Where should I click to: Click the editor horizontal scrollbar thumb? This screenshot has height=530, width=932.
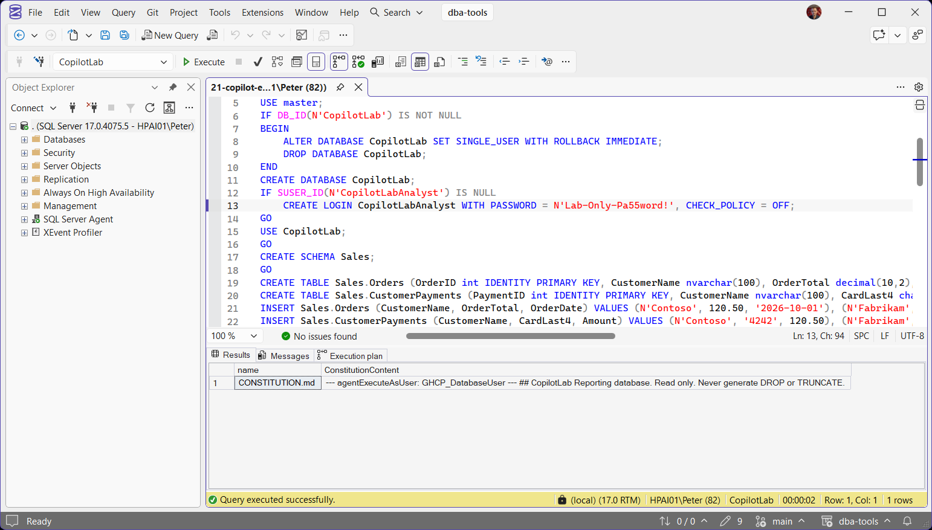click(x=511, y=336)
